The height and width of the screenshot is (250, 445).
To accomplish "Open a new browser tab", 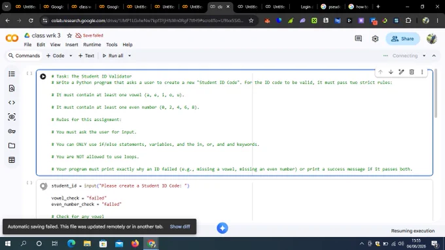I will [x=378, y=7].
